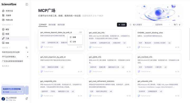This screenshot has height=103, width=190.
Task: Click the view count eye on get_scikit_bio_info
Action: coord(127,47)
